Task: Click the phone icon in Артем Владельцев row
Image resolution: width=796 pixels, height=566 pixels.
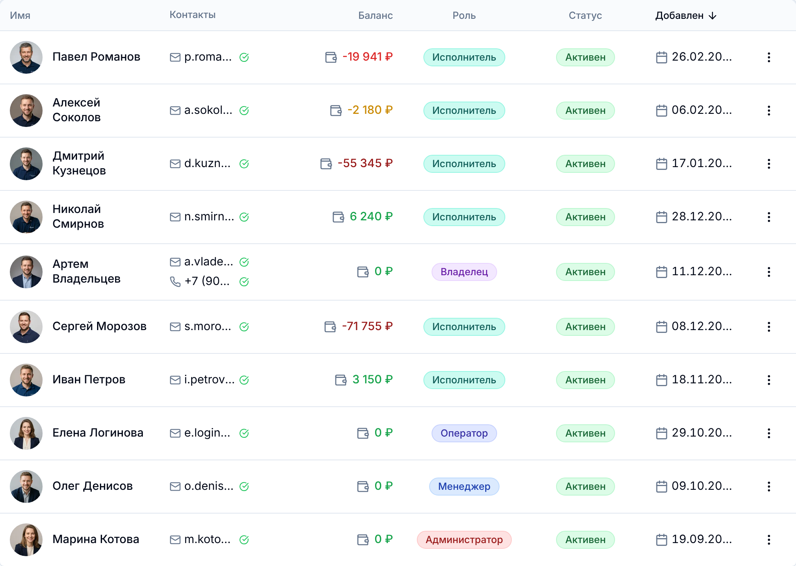Action: 175,282
